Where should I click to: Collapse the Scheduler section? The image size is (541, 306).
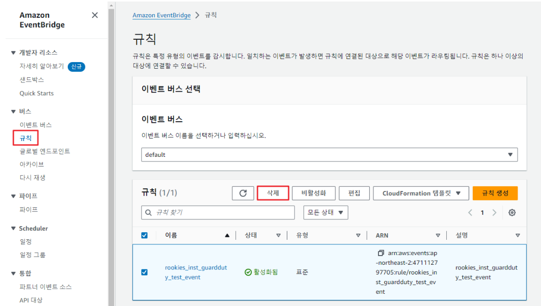[13, 229]
